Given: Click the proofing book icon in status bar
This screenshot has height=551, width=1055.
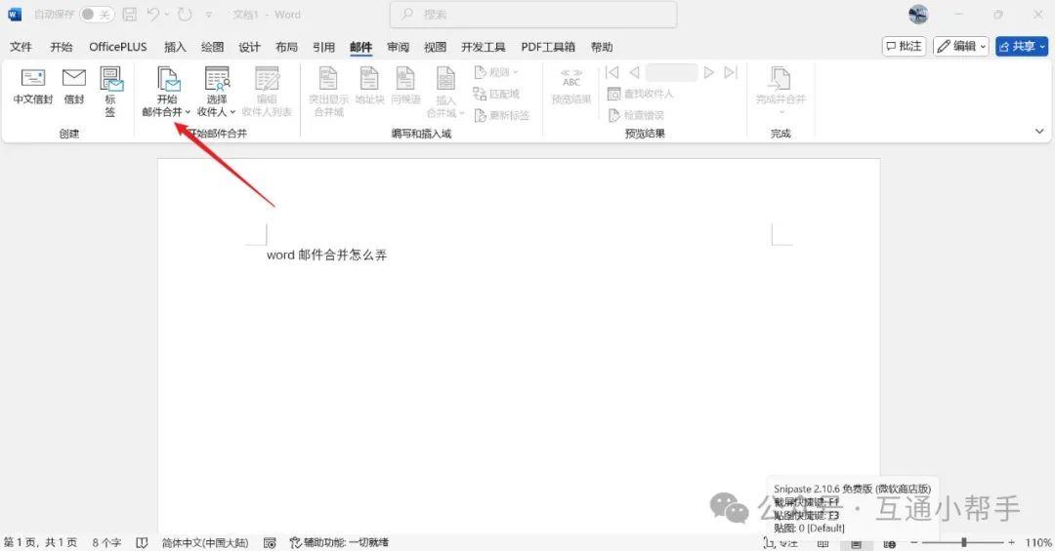Looking at the screenshot, I should (142, 542).
